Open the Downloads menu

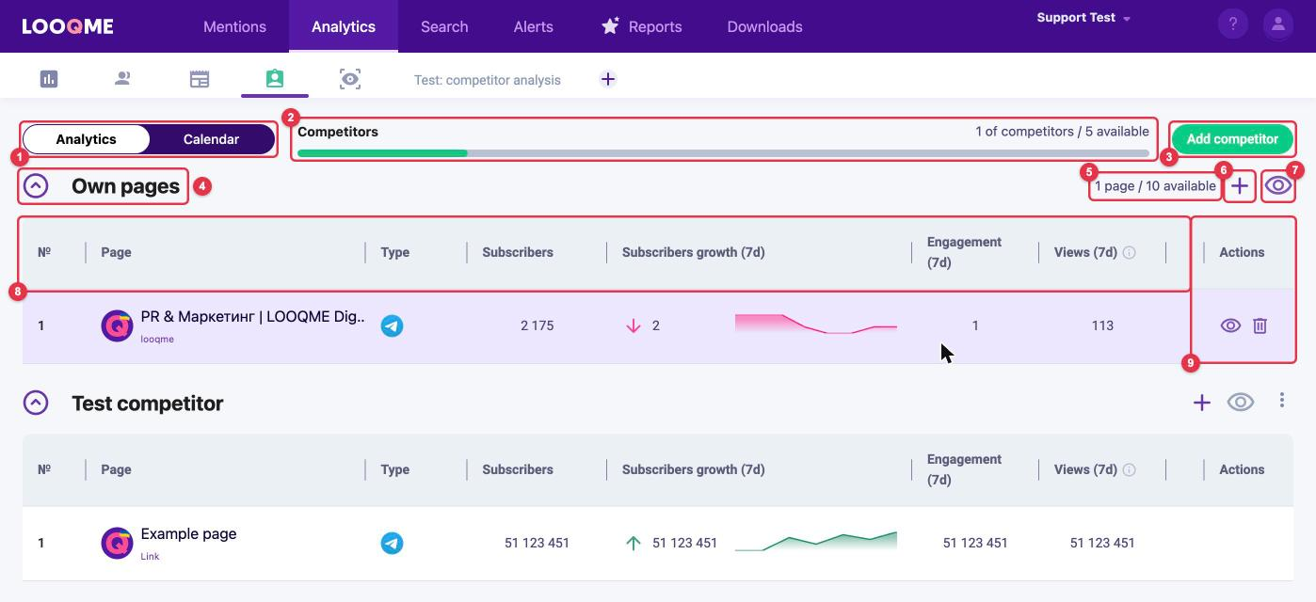(x=764, y=26)
